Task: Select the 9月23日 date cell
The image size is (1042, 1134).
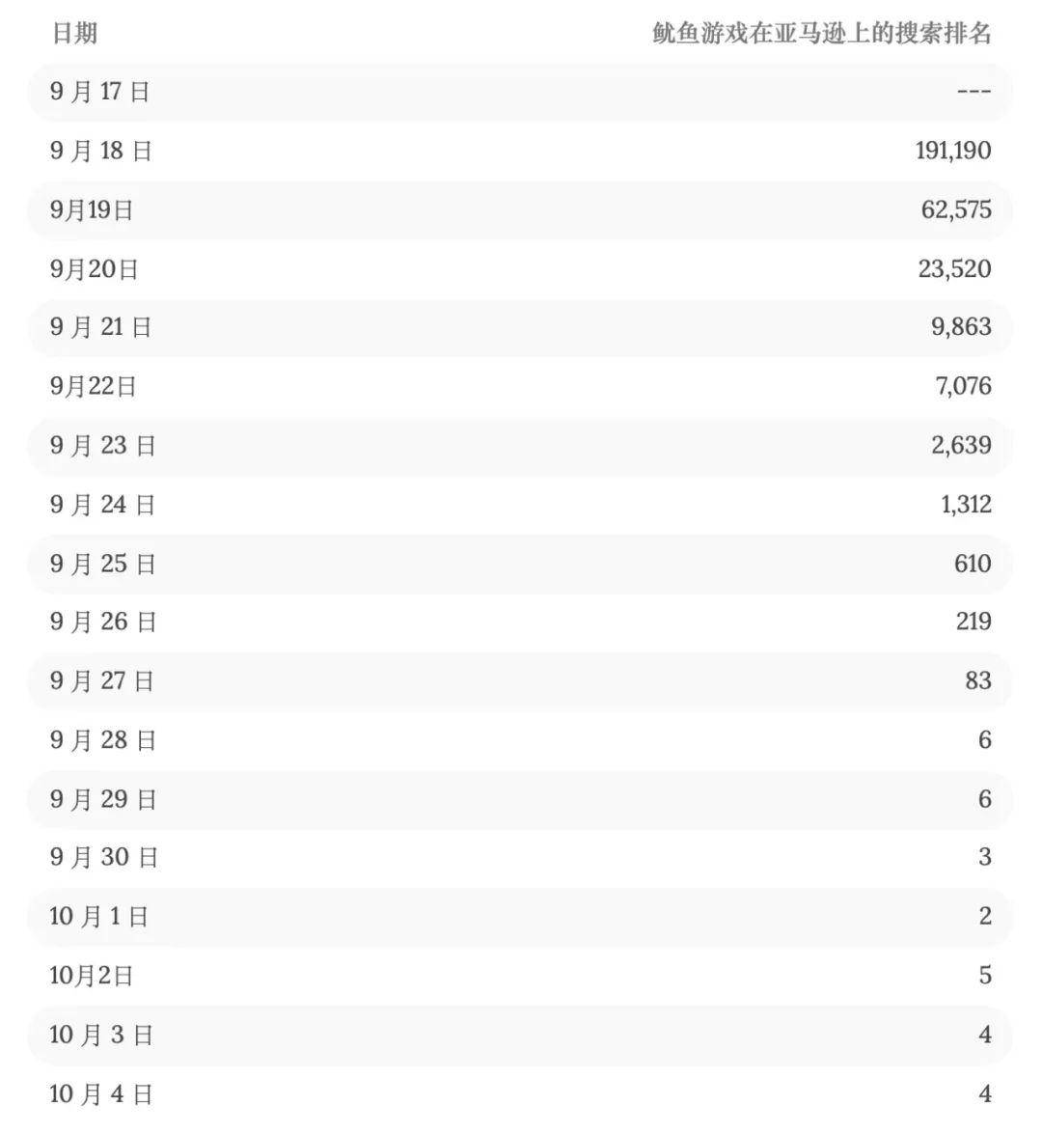Action: [x=103, y=446]
